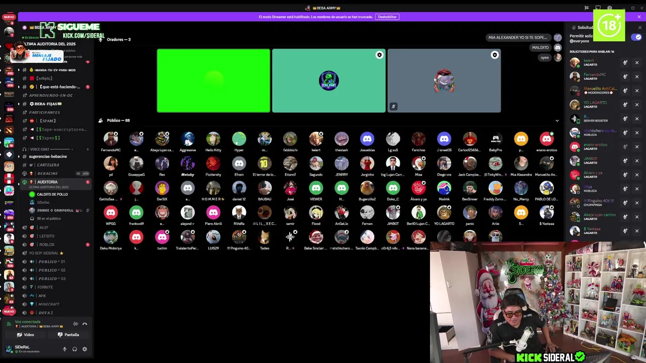Dismiss YO LAGARTO's speak request
The height and width of the screenshot is (363, 646).
[x=637, y=105]
